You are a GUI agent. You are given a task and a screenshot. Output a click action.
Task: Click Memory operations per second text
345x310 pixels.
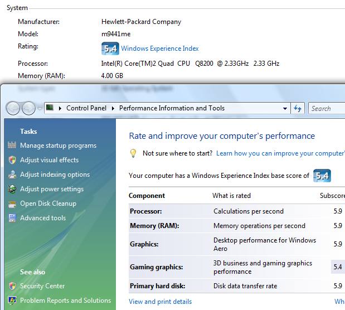click(259, 226)
